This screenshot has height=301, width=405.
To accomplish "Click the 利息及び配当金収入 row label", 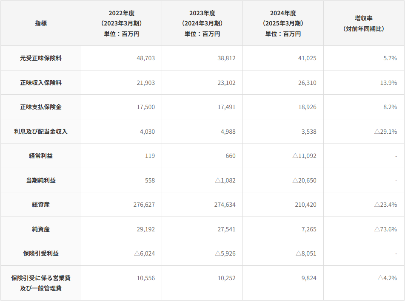I will [41, 132].
